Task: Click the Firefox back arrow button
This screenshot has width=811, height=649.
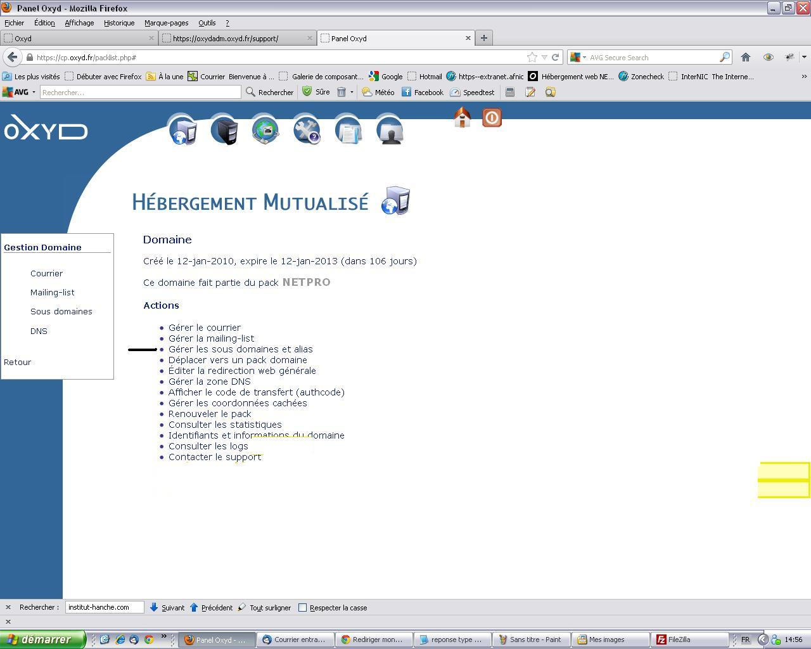Action: click(x=12, y=57)
